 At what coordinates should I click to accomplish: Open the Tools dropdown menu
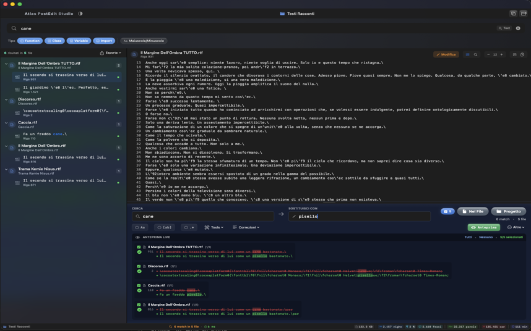(x=214, y=227)
